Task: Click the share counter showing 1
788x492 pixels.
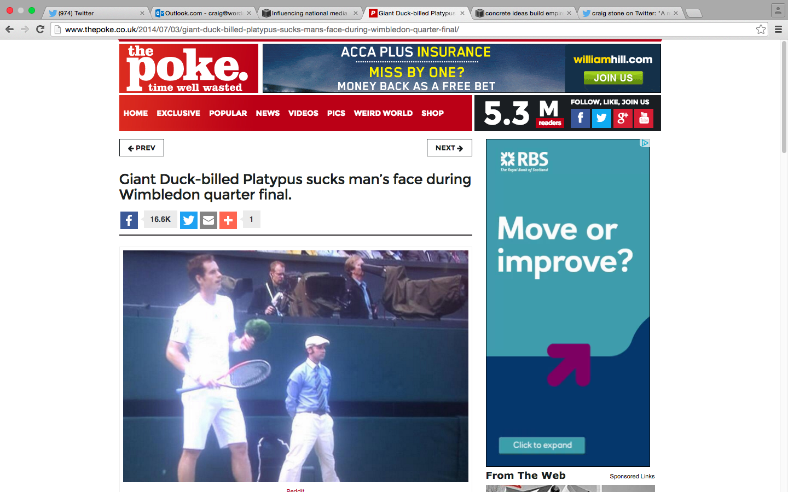Action: click(x=251, y=219)
